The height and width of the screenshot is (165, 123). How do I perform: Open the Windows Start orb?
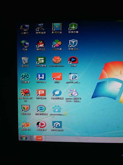point(24,138)
